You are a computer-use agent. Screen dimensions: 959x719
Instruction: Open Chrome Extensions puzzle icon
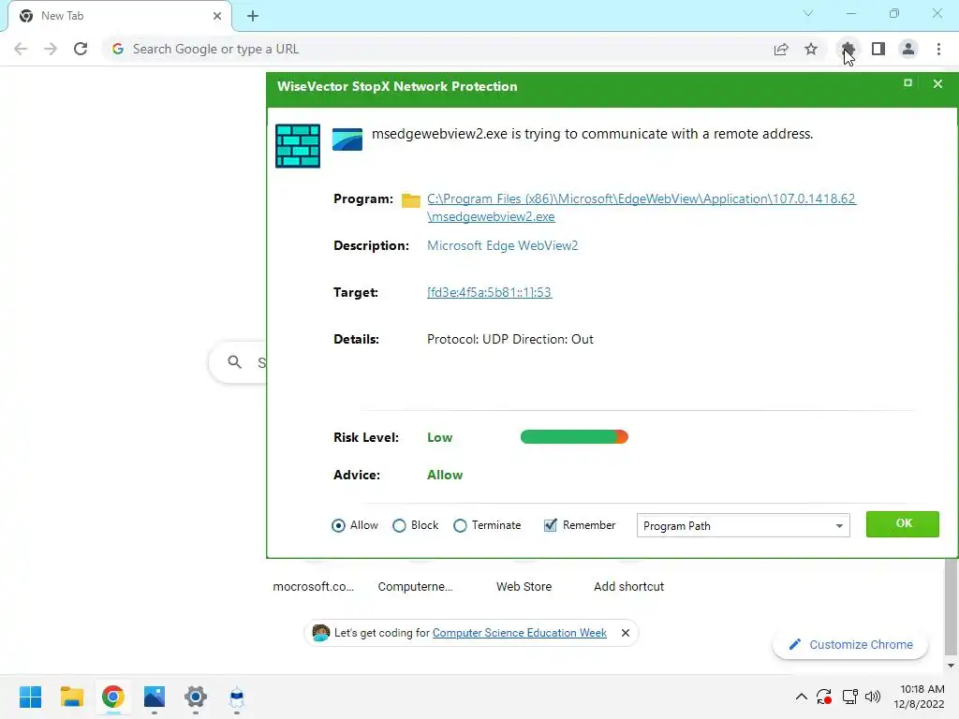(848, 49)
